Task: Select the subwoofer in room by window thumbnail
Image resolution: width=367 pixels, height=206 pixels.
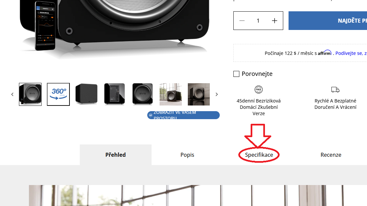Action: click(x=171, y=94)
